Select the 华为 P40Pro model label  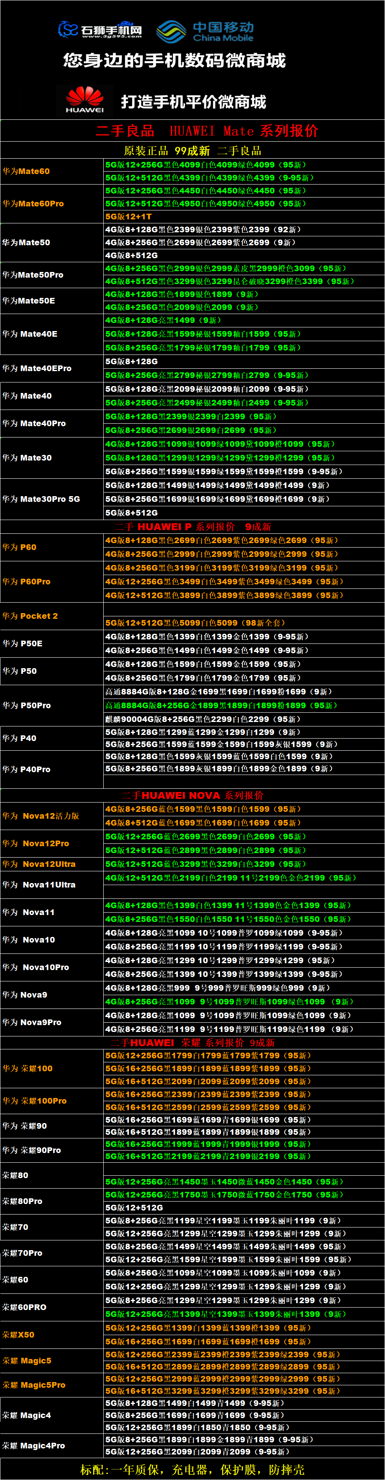26,769
